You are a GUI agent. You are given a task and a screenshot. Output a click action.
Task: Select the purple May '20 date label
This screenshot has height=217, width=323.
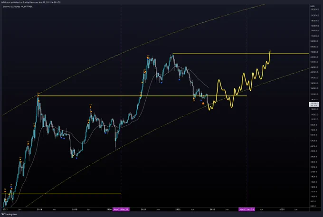pos(121,209)
